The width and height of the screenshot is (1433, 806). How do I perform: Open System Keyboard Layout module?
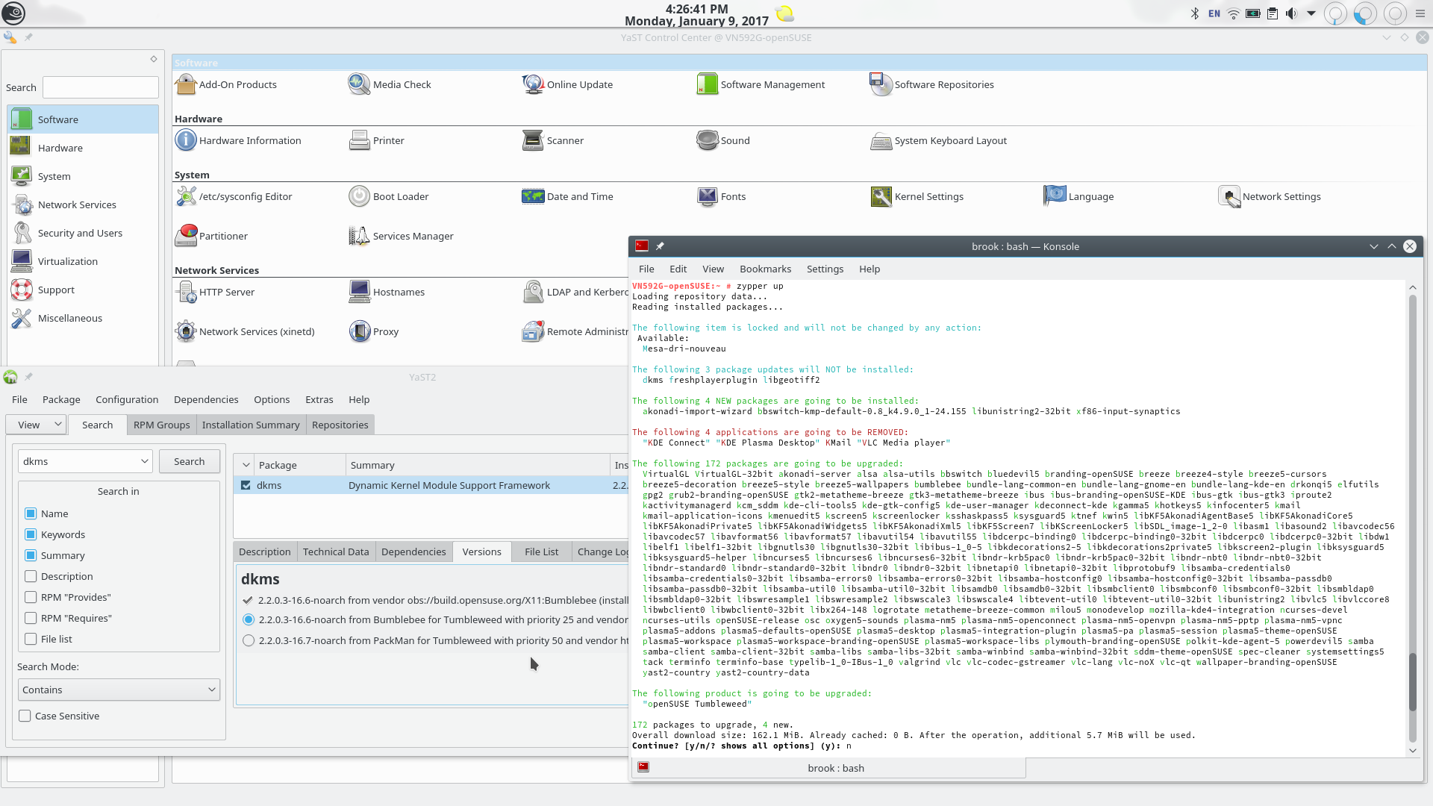coord(938,140)
